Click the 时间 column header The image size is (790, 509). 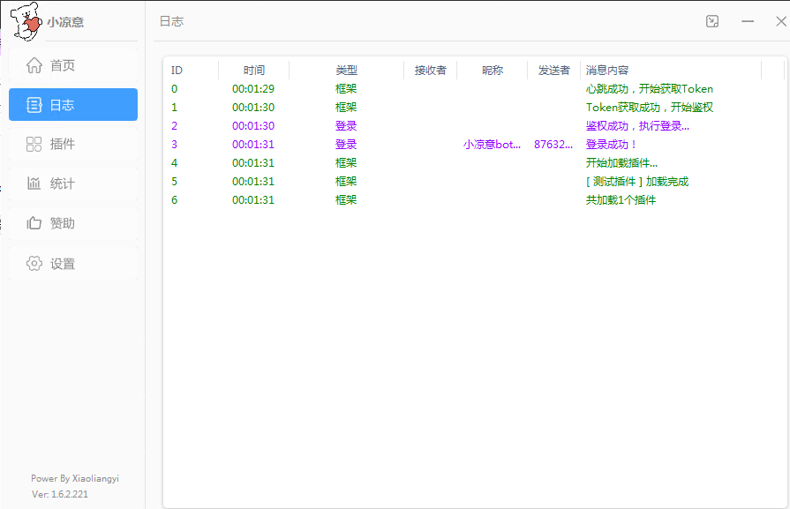[x=253, y=71]
